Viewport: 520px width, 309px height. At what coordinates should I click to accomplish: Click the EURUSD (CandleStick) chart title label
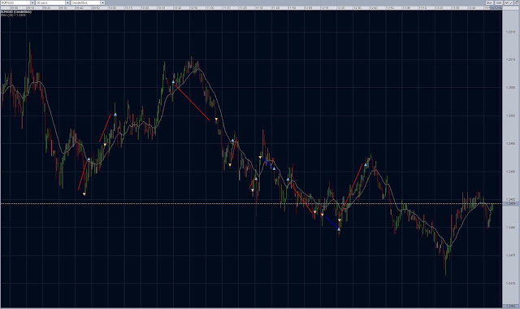(16, 12)
